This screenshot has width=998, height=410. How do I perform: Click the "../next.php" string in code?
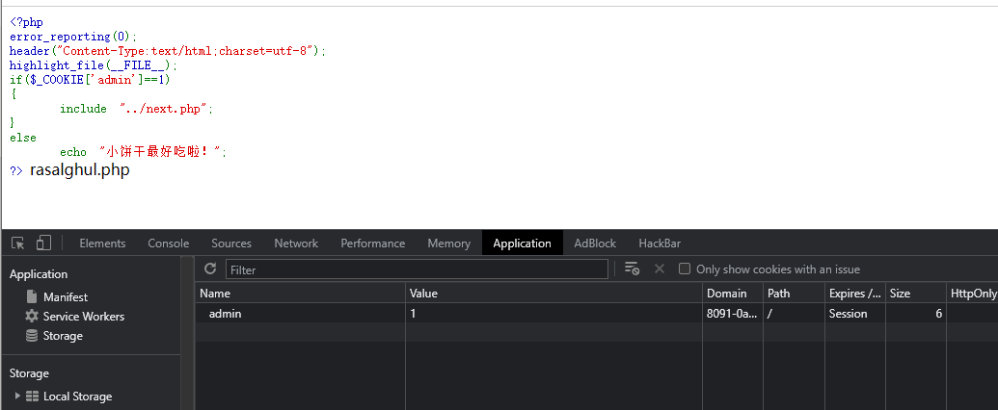(x=164, y=109)
